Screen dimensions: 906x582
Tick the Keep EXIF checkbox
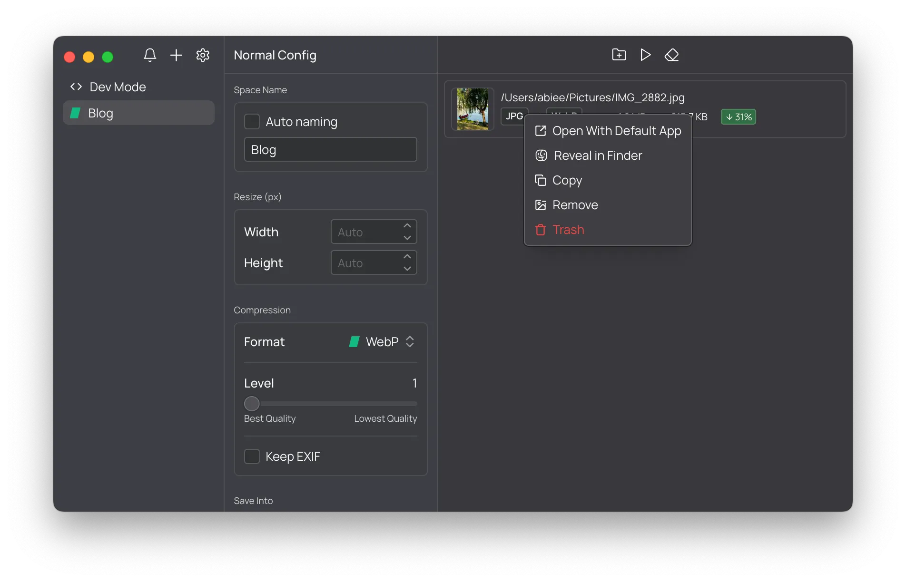click(x=252, y=456)
